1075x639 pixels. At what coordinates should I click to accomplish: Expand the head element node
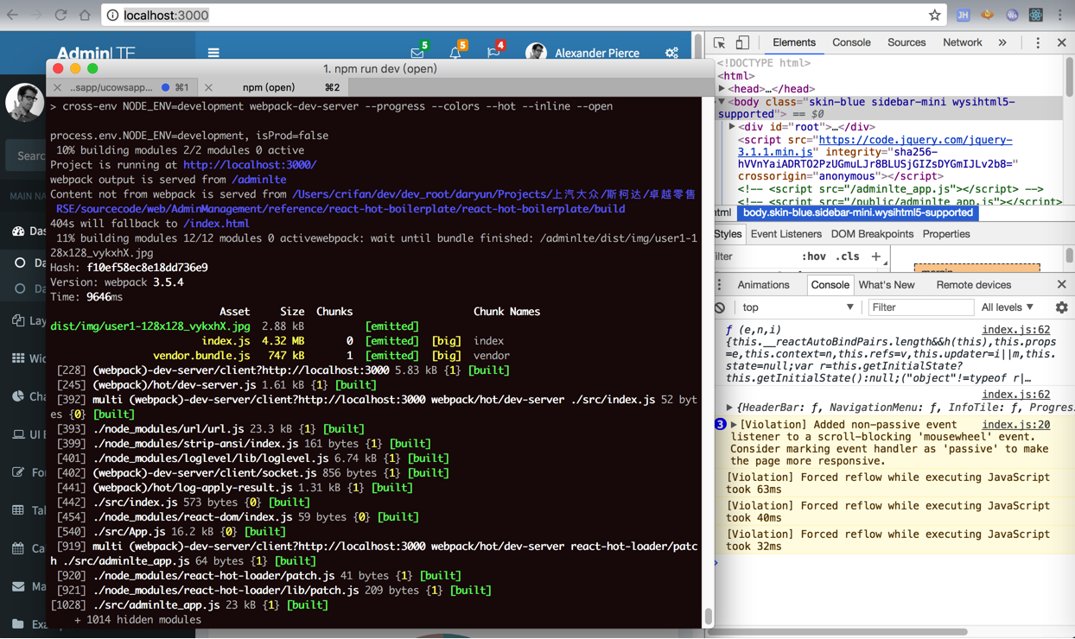[722, 89]
